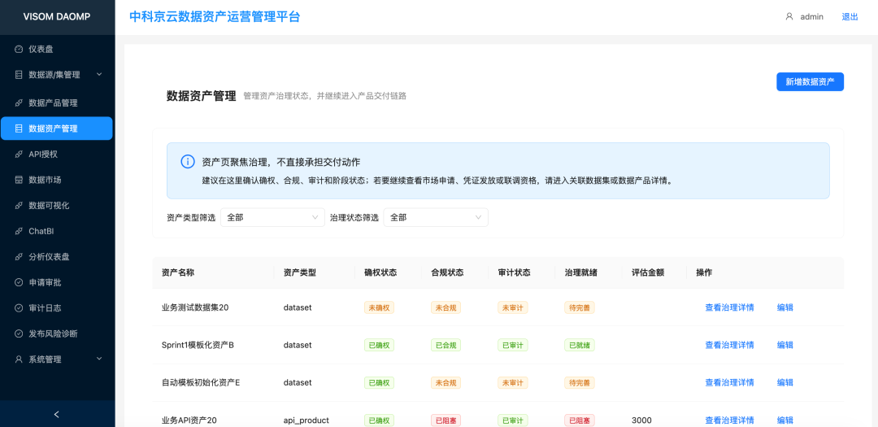Screen dimensions: 878x427
Task: View 查看治理详情 for 自动模板初始化资产E
Action: [729, 382]
